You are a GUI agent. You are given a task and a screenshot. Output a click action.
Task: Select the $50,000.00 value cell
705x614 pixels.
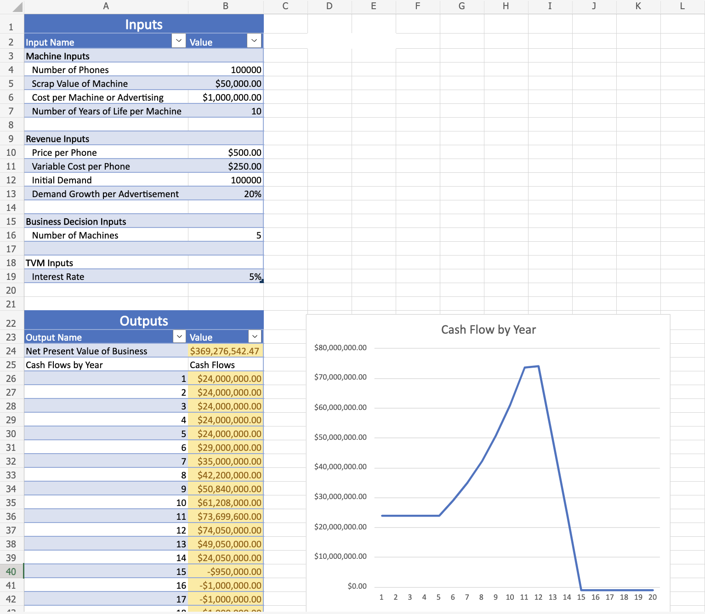226,83
